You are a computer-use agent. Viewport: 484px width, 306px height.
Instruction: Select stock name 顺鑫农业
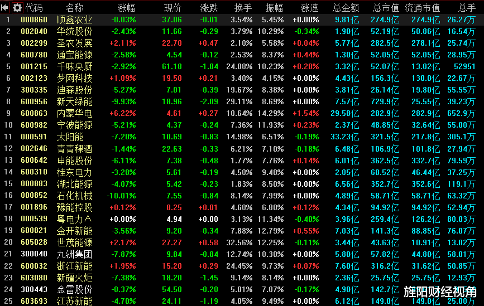[75, 20]
